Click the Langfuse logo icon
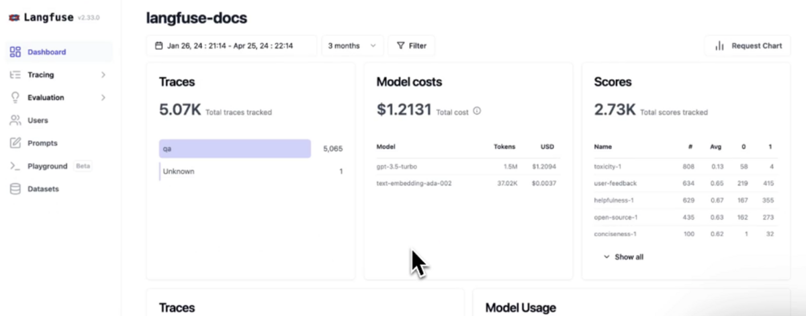Screen dimensions: 806x316 14,18
